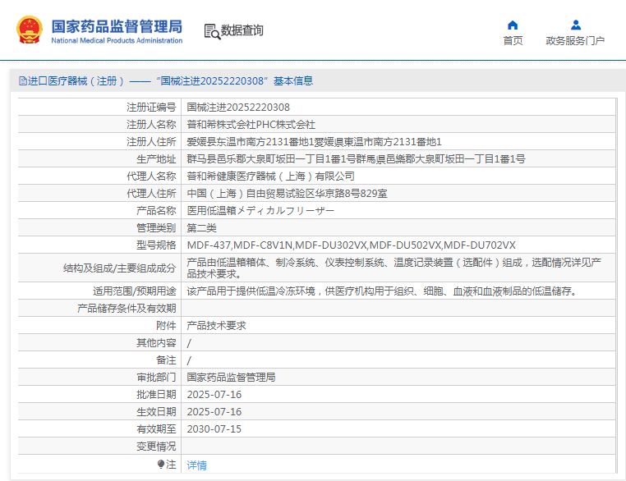The height and width of the screenshot is (481, 626).
Task: Open 详情 link in the 注 row
Action: click(x=197, y=465)
